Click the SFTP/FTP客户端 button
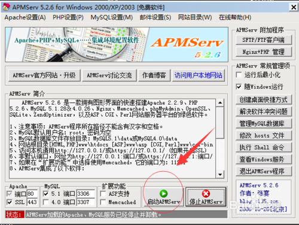This screenshot has height=225, width=299. (263, 40)
